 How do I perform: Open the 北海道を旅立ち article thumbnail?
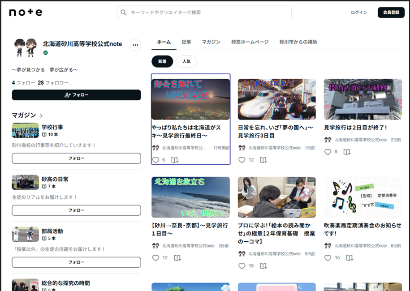pos(190,197)
